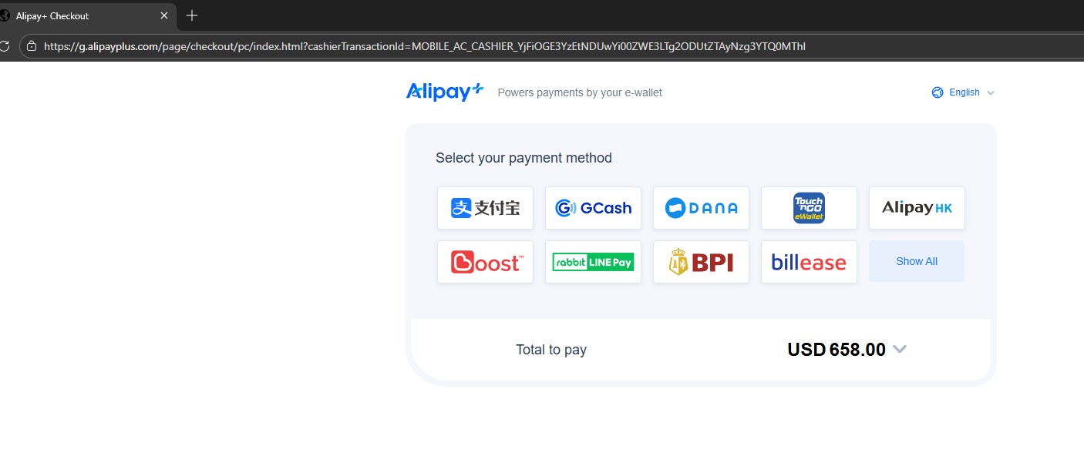Pick Rabbit LINE Pay option
Image resolution: width=1084 pixels, height=473 pixels.
pos(593,262)
